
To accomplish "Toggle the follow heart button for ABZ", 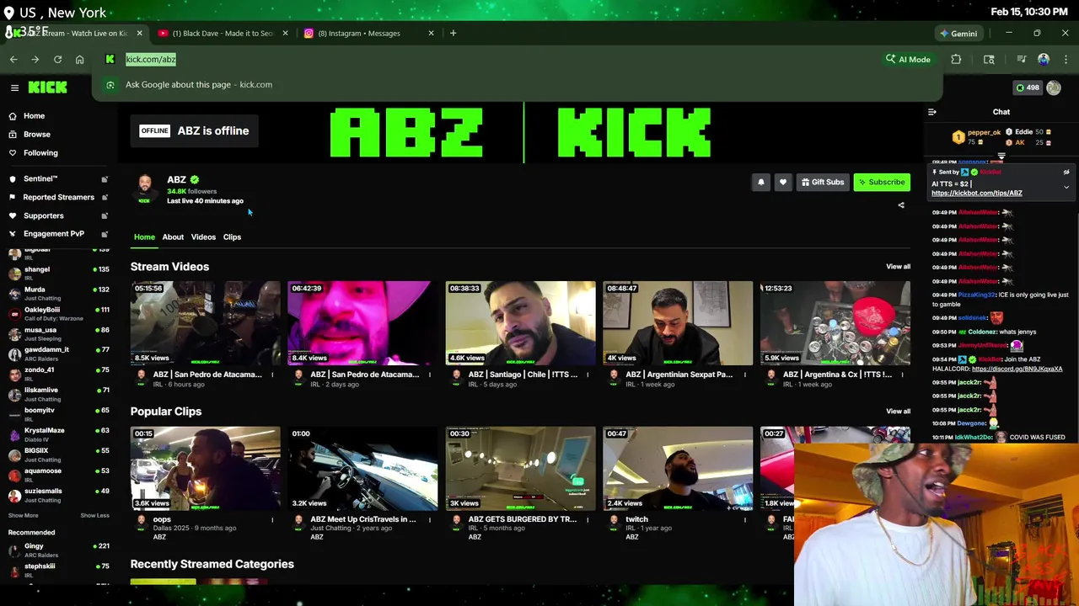I will click(783, 183).
